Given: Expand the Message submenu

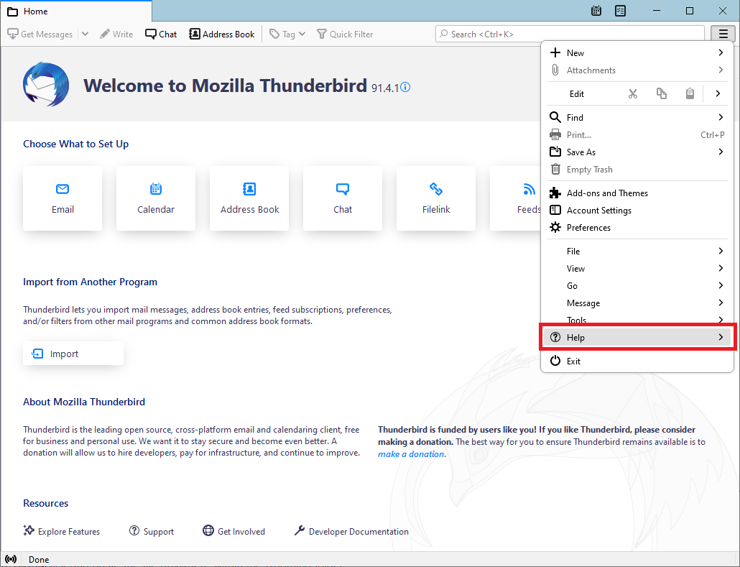Looking at the screenshot, I should pyautogui.click(x=637, y=303).
